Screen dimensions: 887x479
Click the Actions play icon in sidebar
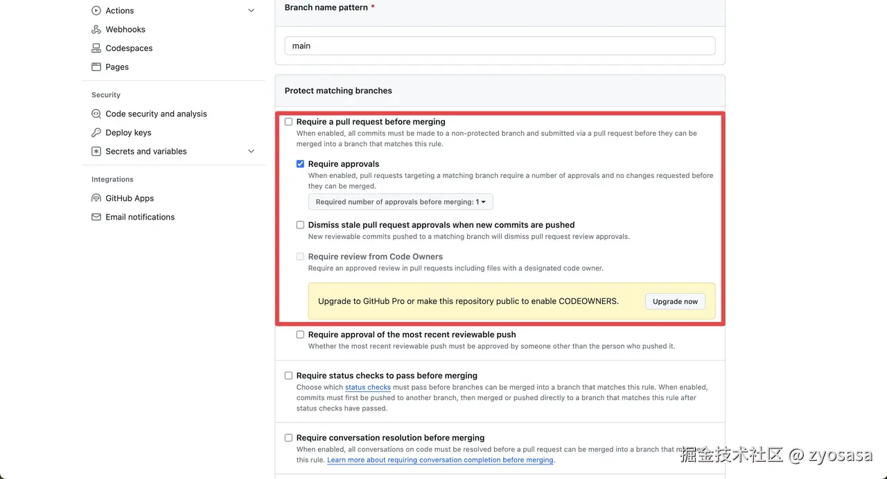point(96,10)
